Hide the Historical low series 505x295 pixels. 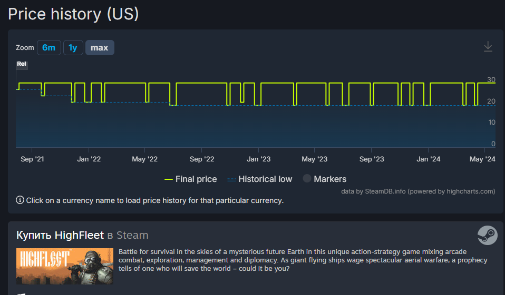tap(259, 179)
